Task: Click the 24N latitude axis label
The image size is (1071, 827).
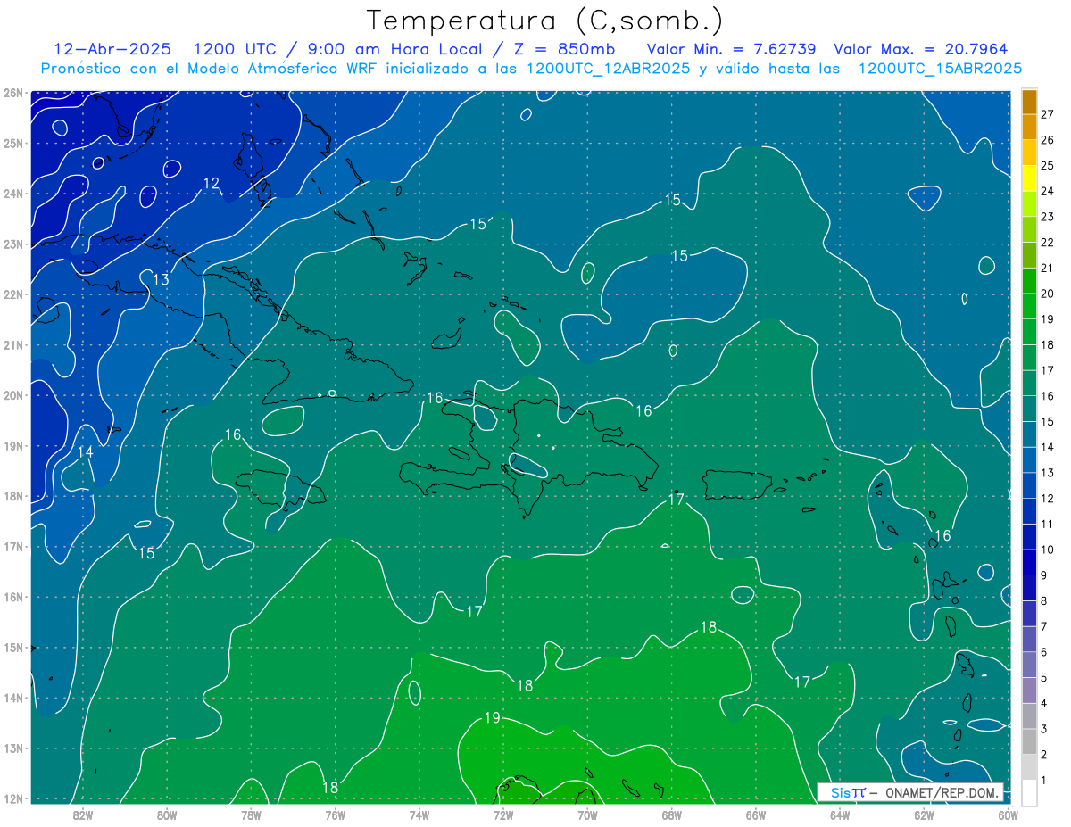Action: 12,194
